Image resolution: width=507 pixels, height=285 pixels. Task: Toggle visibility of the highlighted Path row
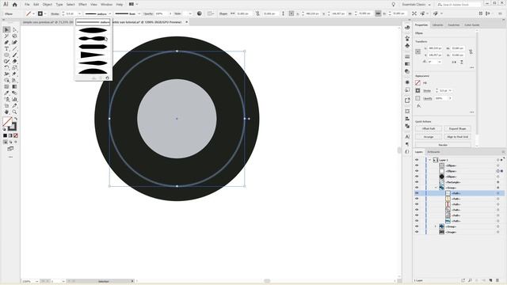pos(417,193)
